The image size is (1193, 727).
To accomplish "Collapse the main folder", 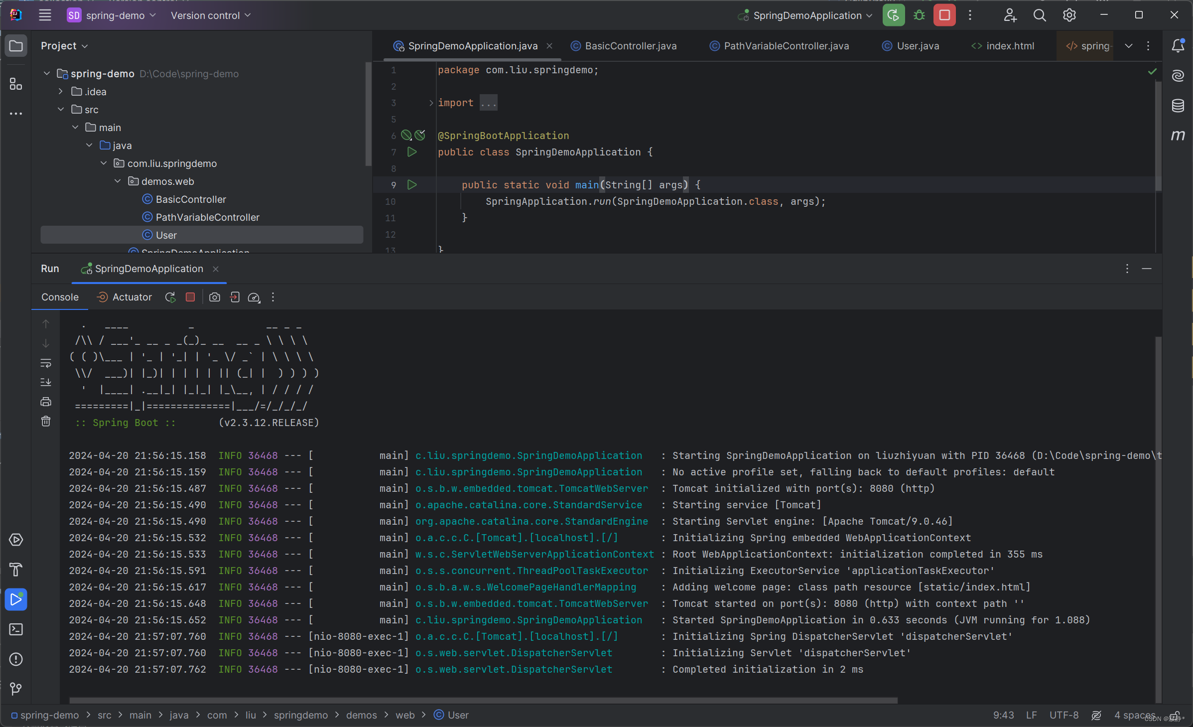I will [75, 128].
